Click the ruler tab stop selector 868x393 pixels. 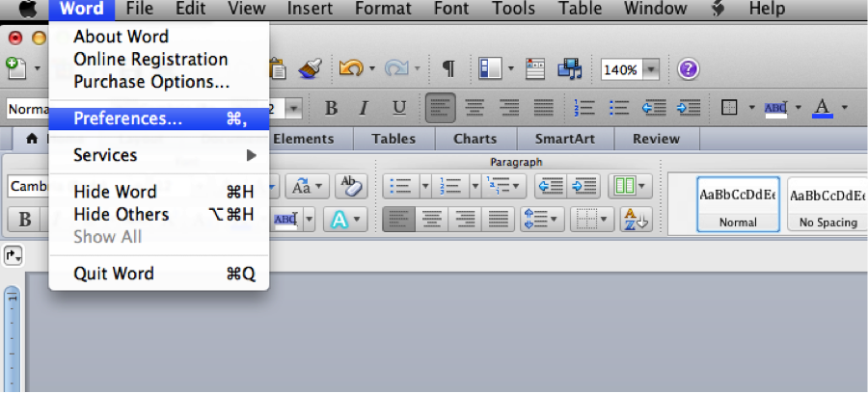pyautogui.click(x=13, y=255)
